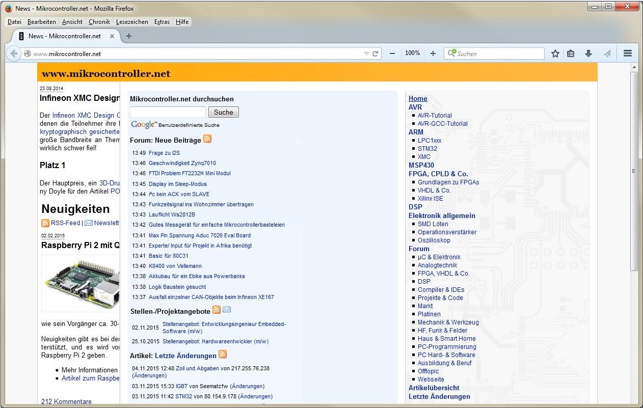
Task: Open the MSP430 section link
Action: click(421, 165)
